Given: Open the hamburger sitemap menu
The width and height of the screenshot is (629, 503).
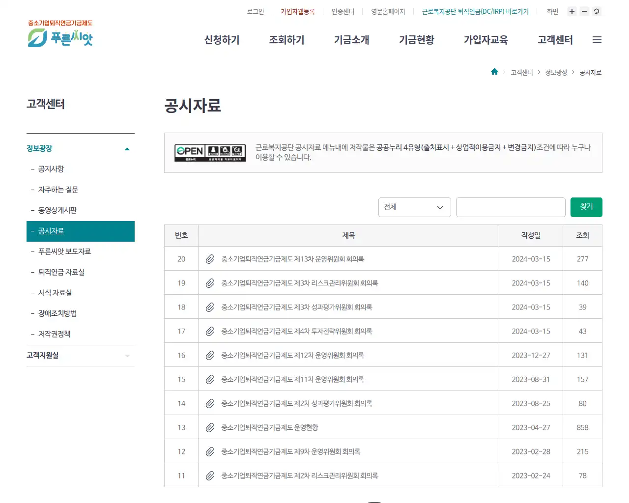Looking at the screenshot, I should point(597,40).
